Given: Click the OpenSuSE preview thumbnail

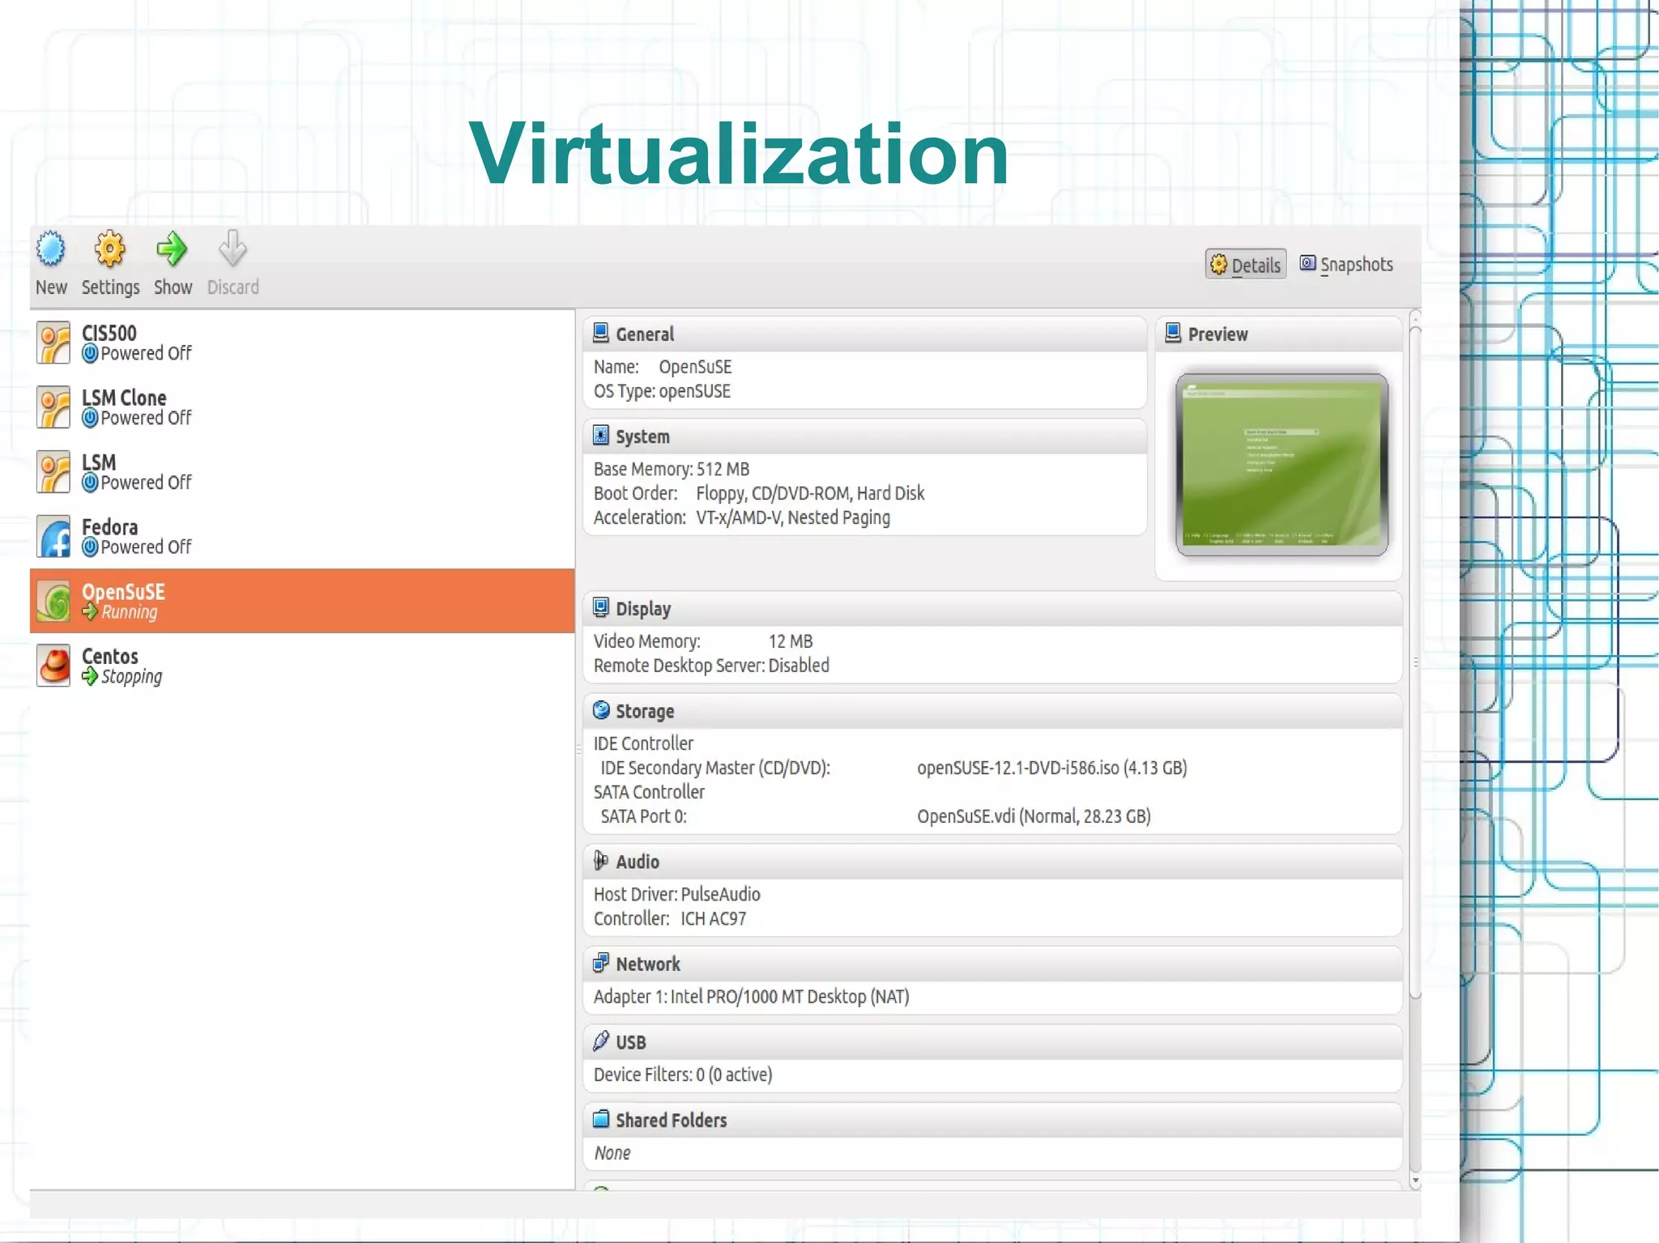Looking at the screenshot, I should [x=1282, y=465].
